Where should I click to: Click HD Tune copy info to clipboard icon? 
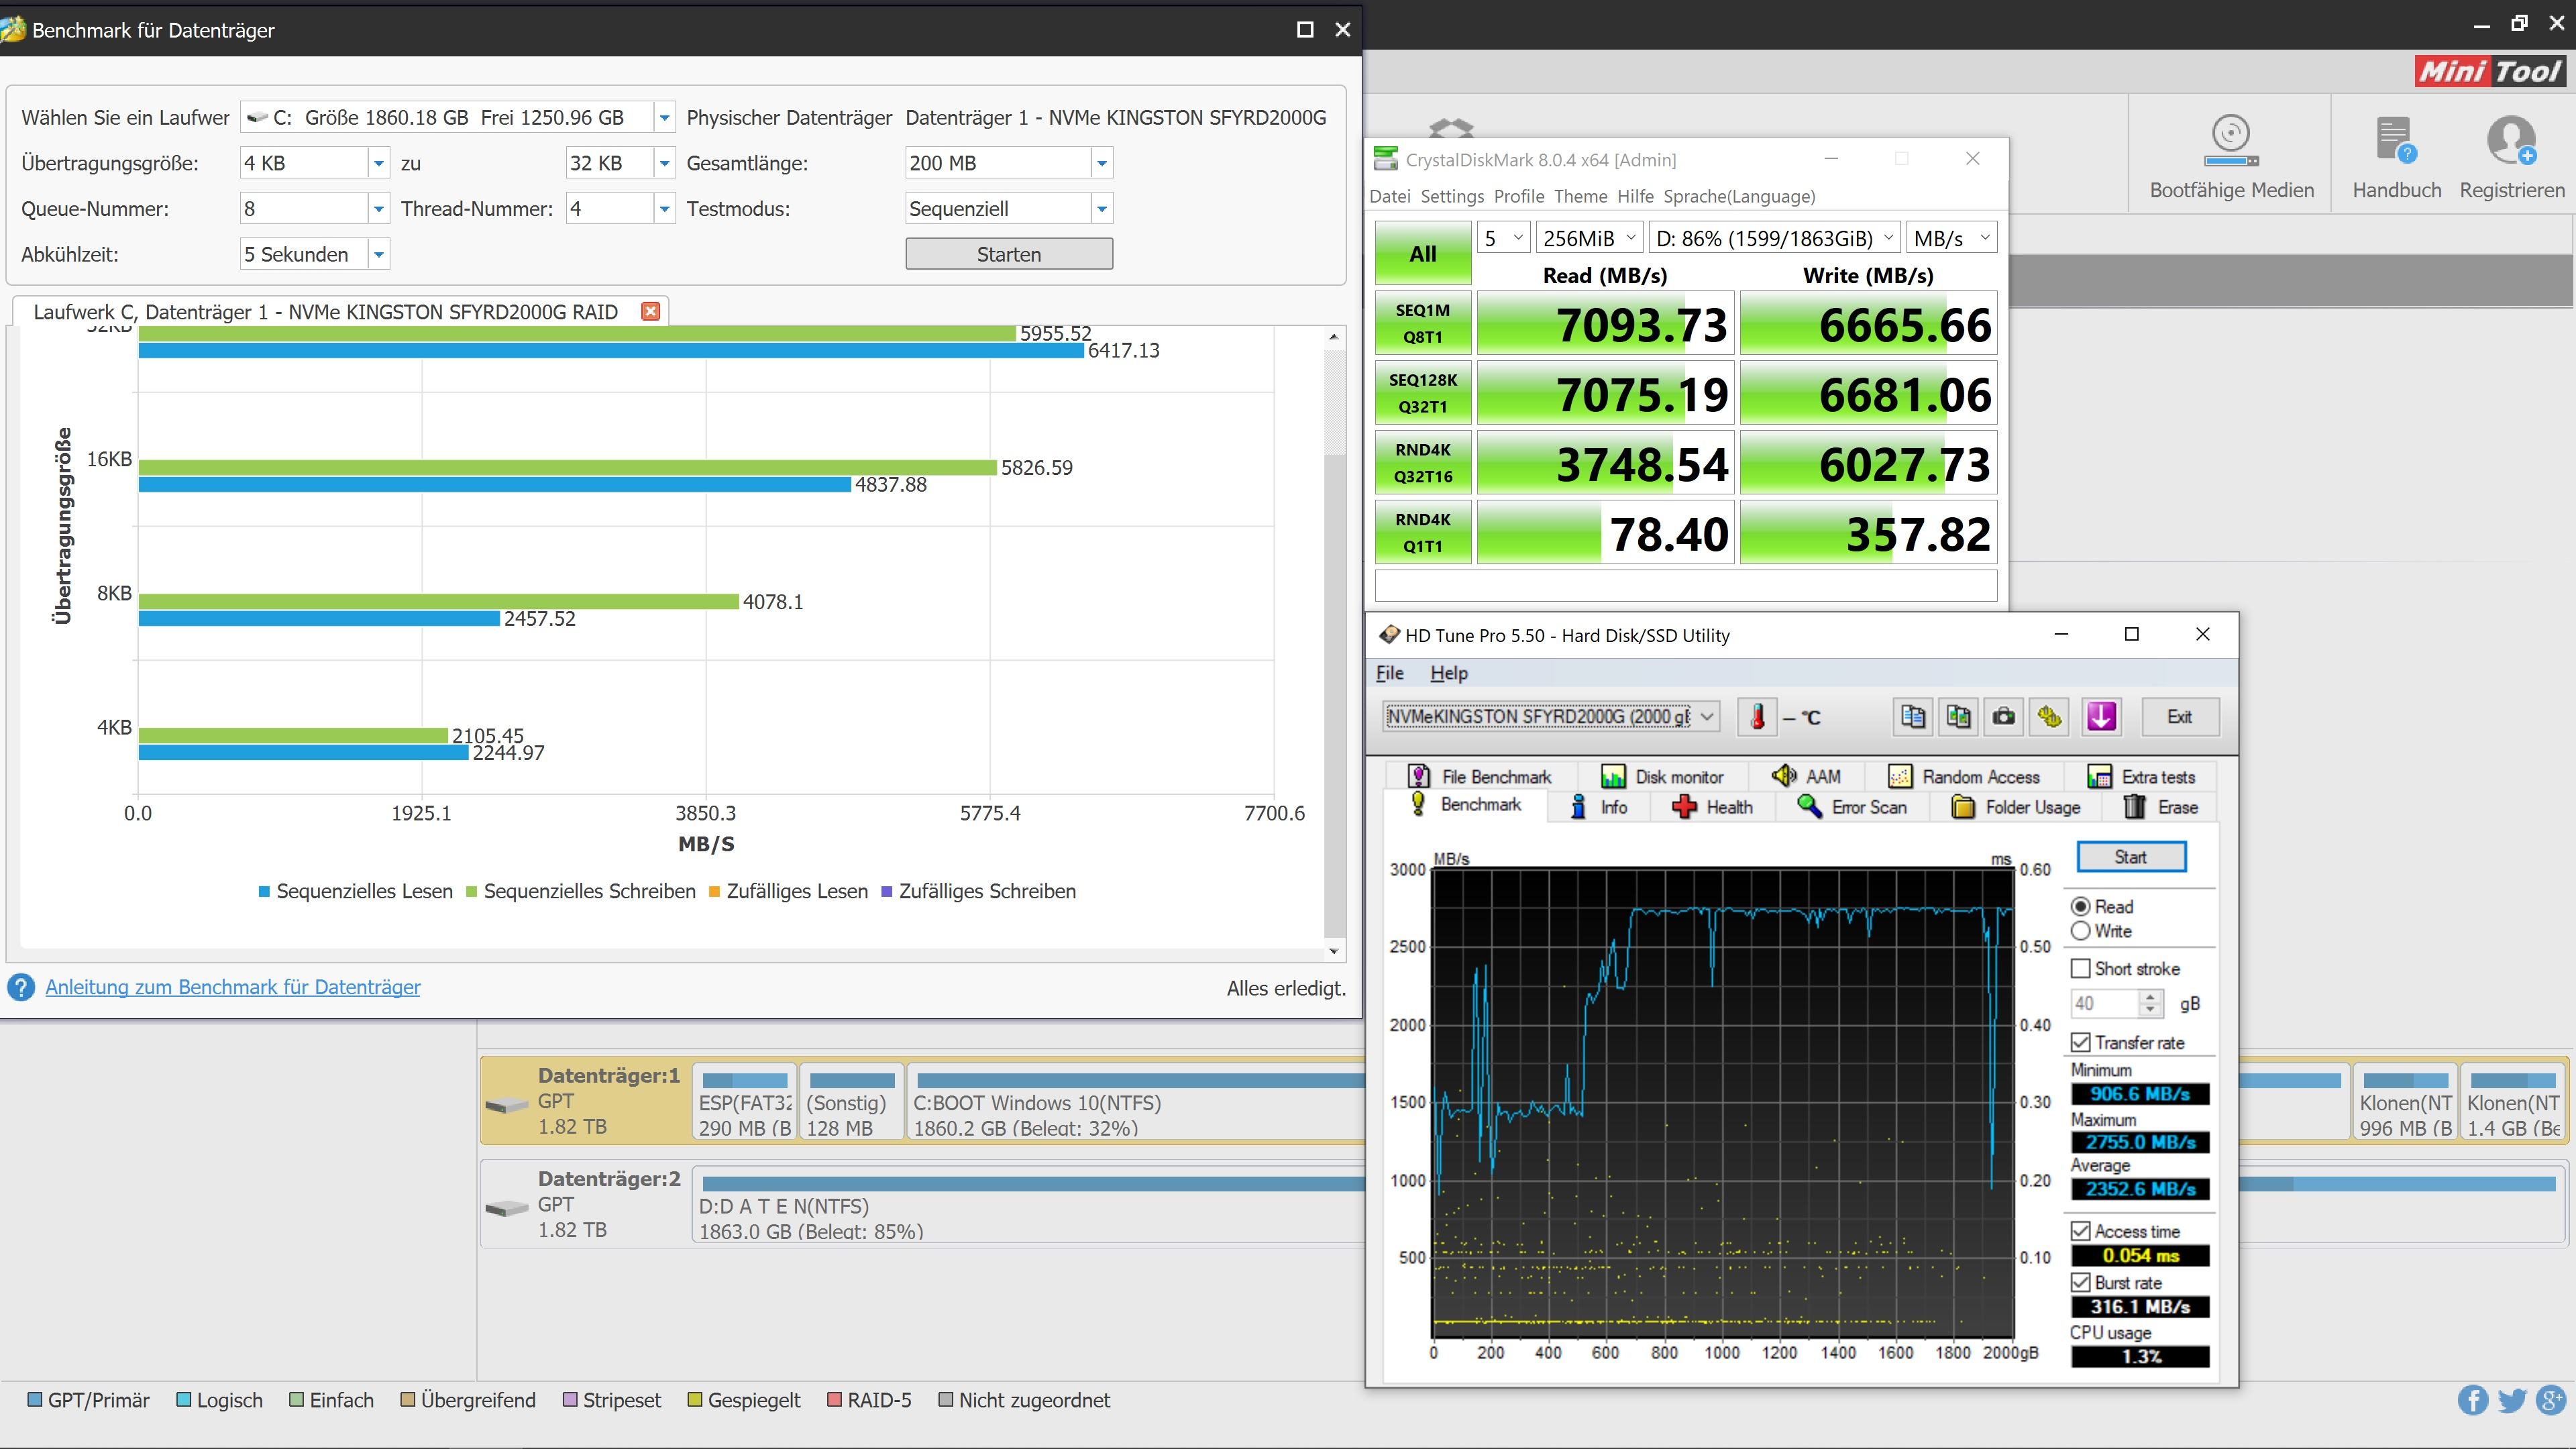click(1912, 716)
